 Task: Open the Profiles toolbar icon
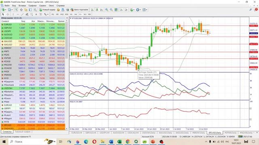point(9,10)
